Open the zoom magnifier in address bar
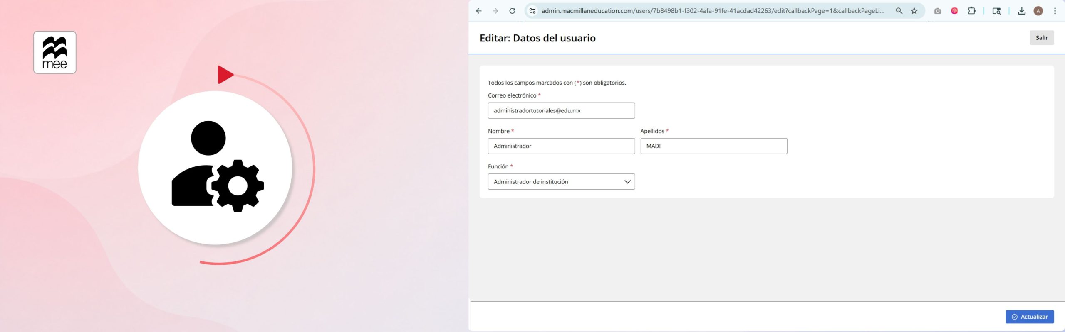The image size is (1065, 332). pos(899,11)
